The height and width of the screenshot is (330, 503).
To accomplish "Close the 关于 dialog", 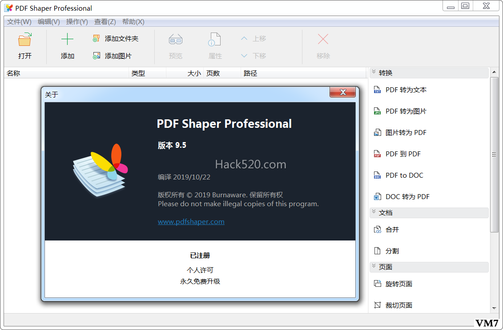I will tap(342, 92).
